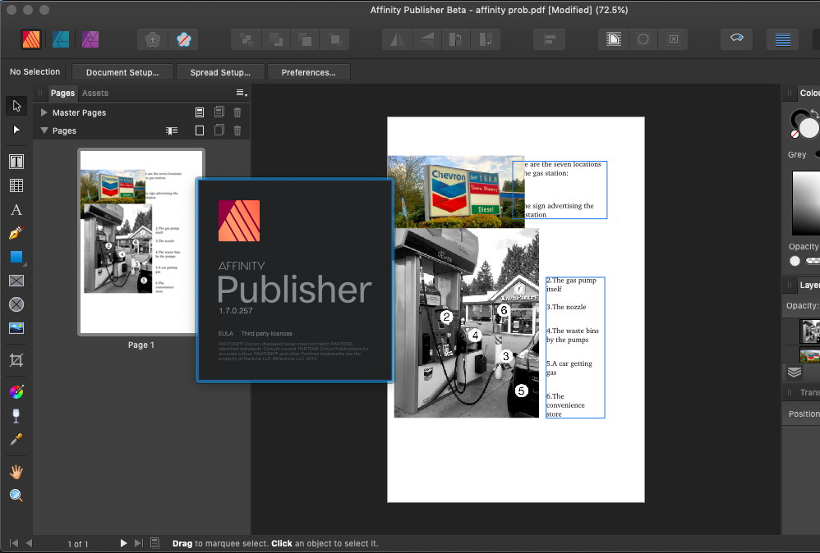This screenshot has width=820, height=553.
Task: Open the Pages panel options menu
Action: [x=241, y=93]
